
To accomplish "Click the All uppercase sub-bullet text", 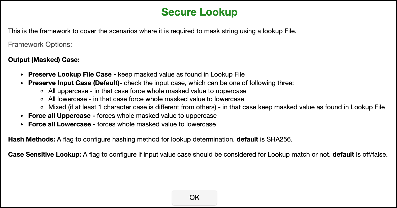I will tap(147, 91).
